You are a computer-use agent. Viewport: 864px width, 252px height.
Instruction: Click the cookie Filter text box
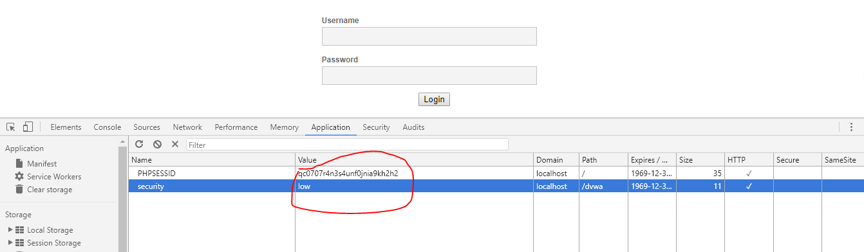[347, 145]
